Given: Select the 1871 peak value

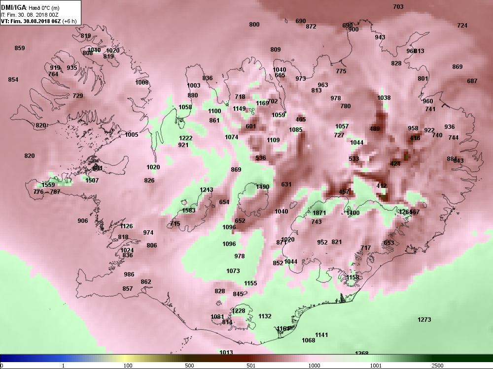Looking at the screenshot, I should [319, 213].
